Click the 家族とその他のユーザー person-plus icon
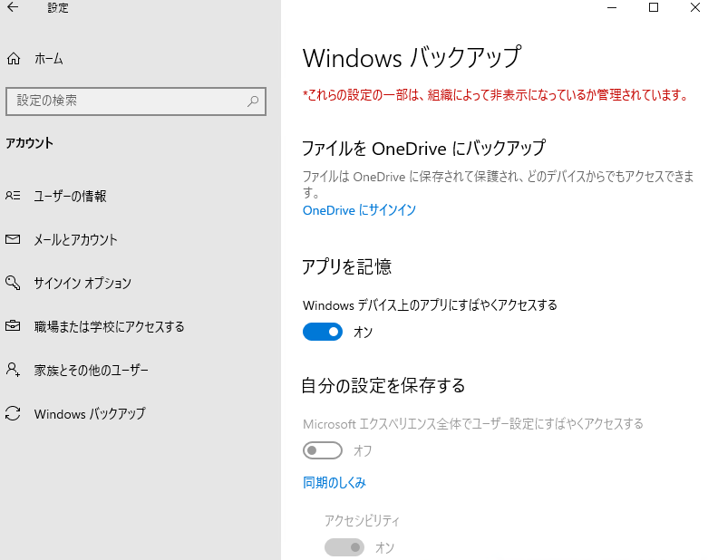This screenshot has height=560, width=708. [x=13, y=370]
